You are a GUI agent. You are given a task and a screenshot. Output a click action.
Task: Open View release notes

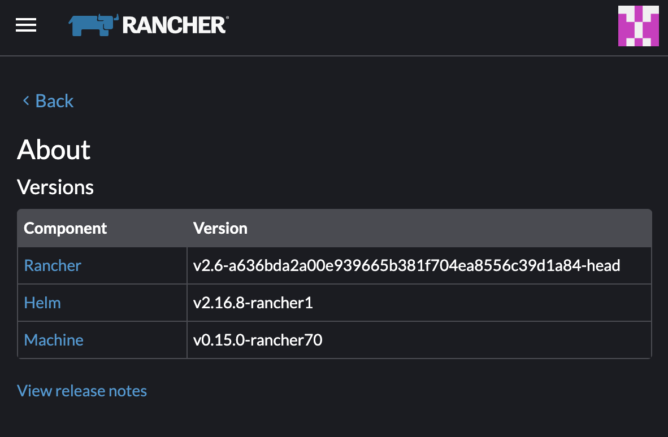(x=81, y=390)
